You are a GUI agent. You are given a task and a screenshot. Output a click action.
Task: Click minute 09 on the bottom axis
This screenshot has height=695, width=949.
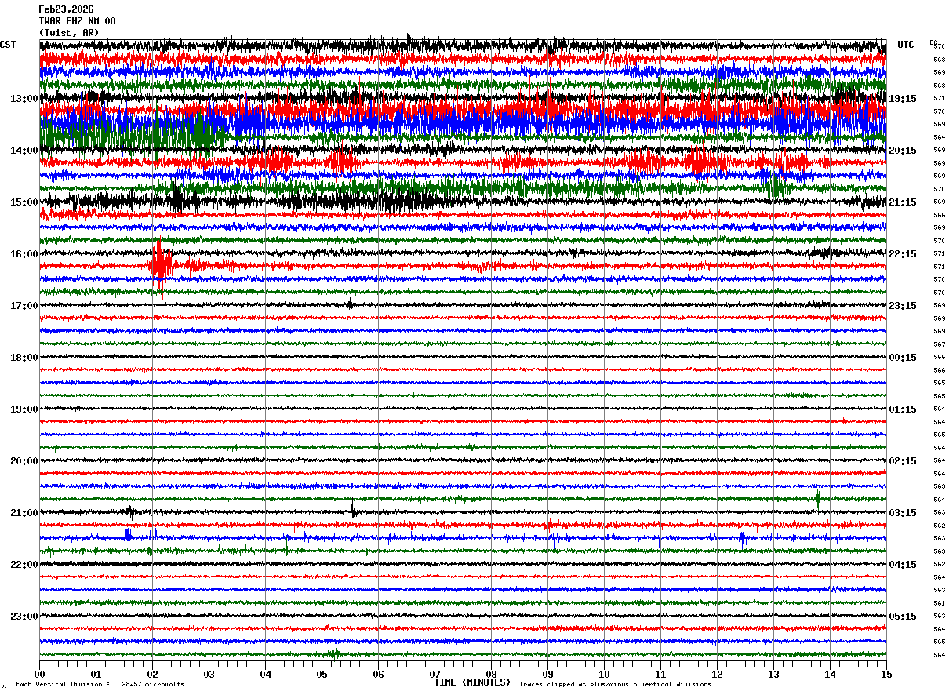pyautogui.click(x=547, y=674)
